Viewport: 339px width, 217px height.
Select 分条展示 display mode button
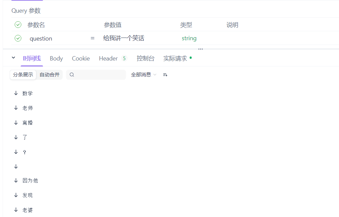[23, 75]
